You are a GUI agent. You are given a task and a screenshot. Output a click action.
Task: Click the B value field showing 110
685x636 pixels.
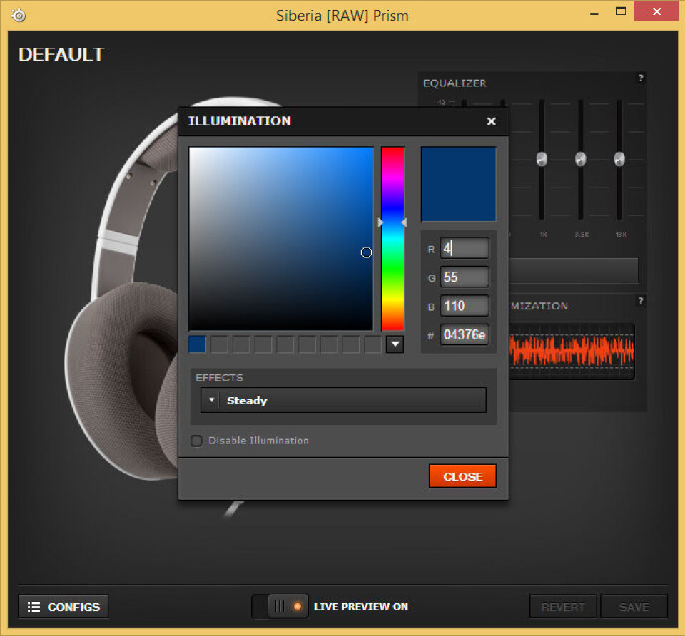pos(465,306)
